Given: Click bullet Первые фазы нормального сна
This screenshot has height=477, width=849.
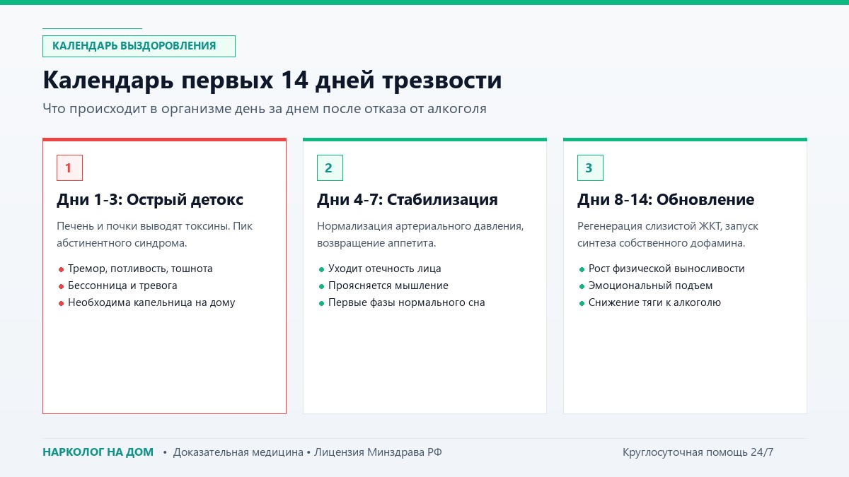Looking at the screenshot, I should coord(407,302).
